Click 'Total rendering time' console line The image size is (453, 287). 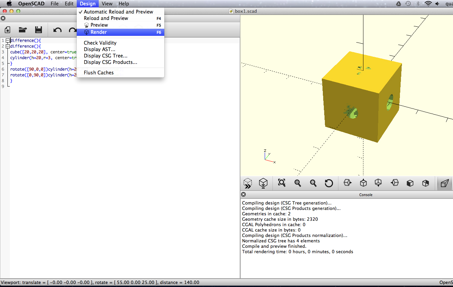point(297,252)
